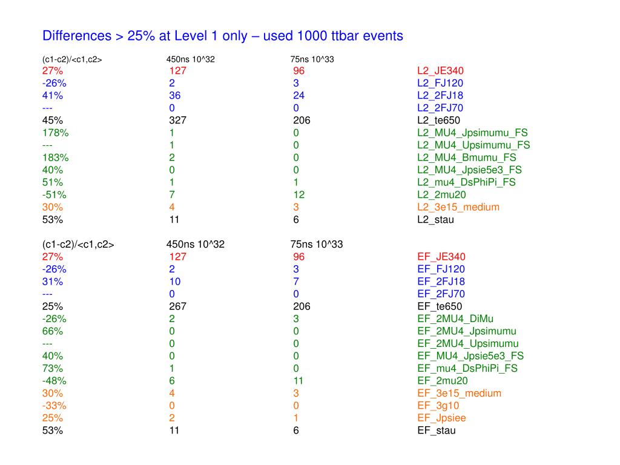
Task: Select the EF_2FJ70 trigger label
Action: [441, 294]
